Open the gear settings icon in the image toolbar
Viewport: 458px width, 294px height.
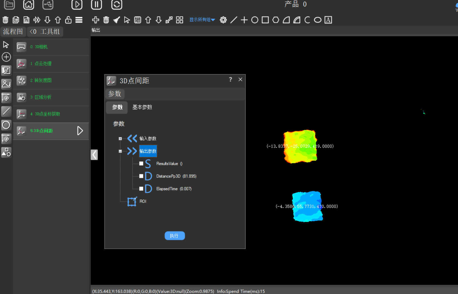223,20
